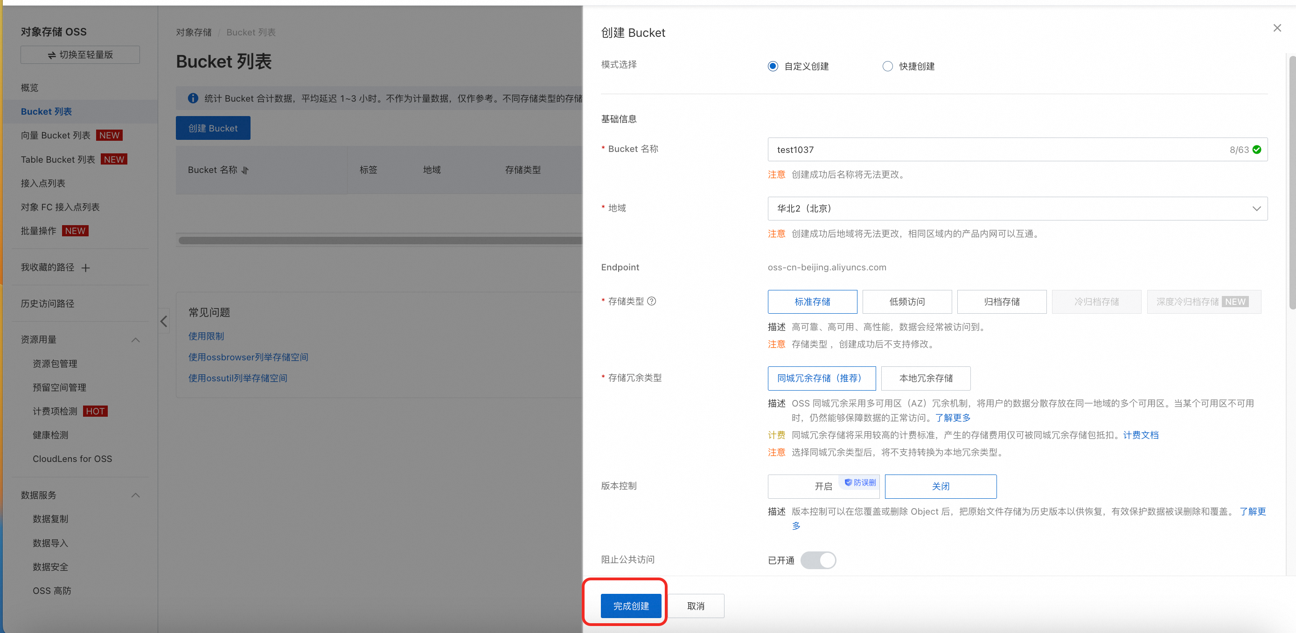This screenshot has width=1296, height=633.
Task: Click the green name-valid checkmark icon
Action: pos(1257,150)
